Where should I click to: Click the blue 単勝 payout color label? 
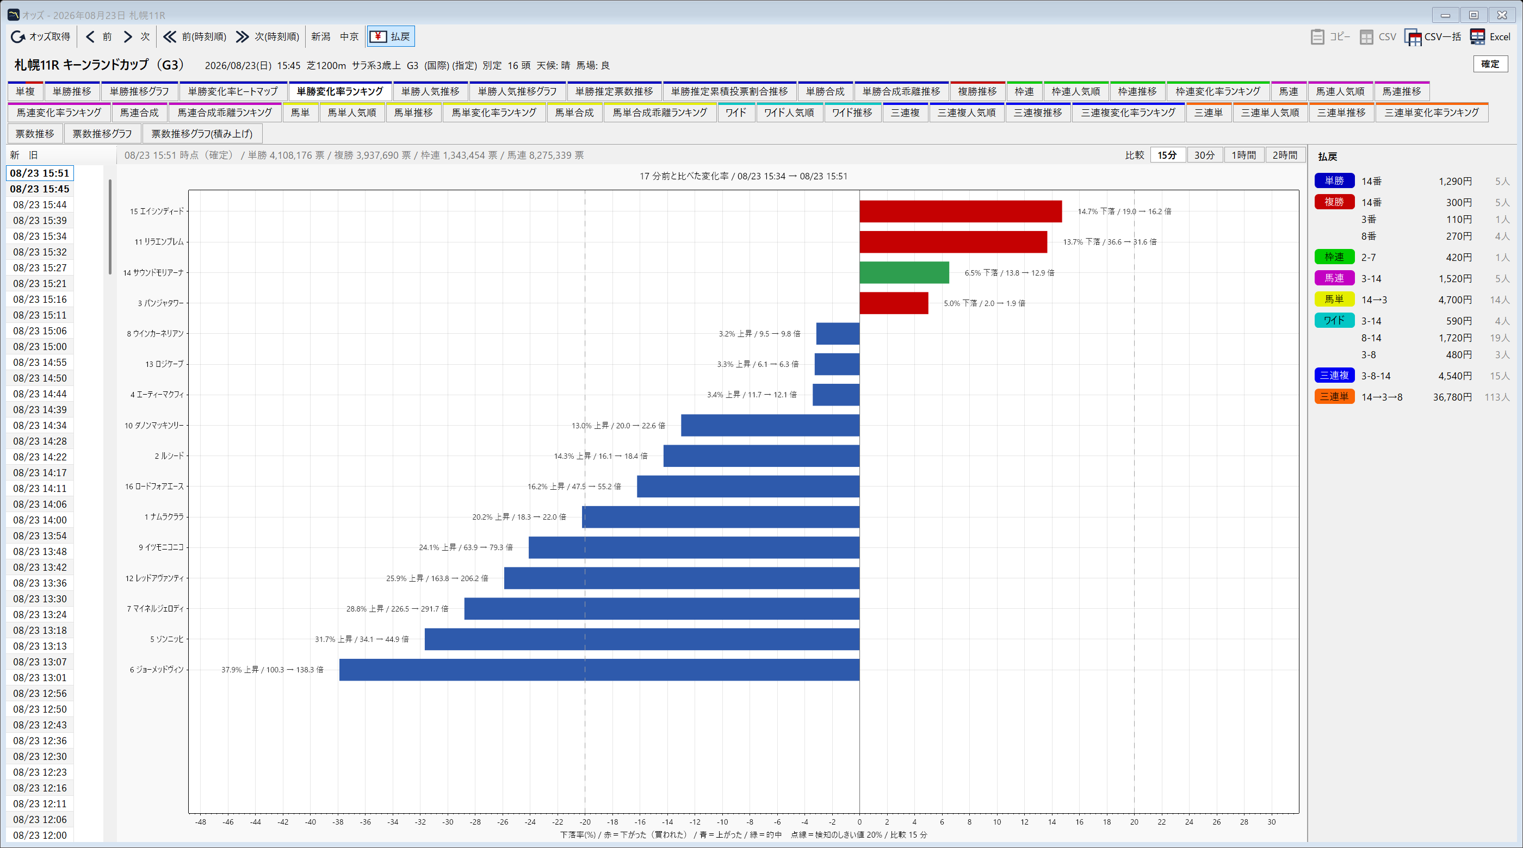[x=1334, y=181]
